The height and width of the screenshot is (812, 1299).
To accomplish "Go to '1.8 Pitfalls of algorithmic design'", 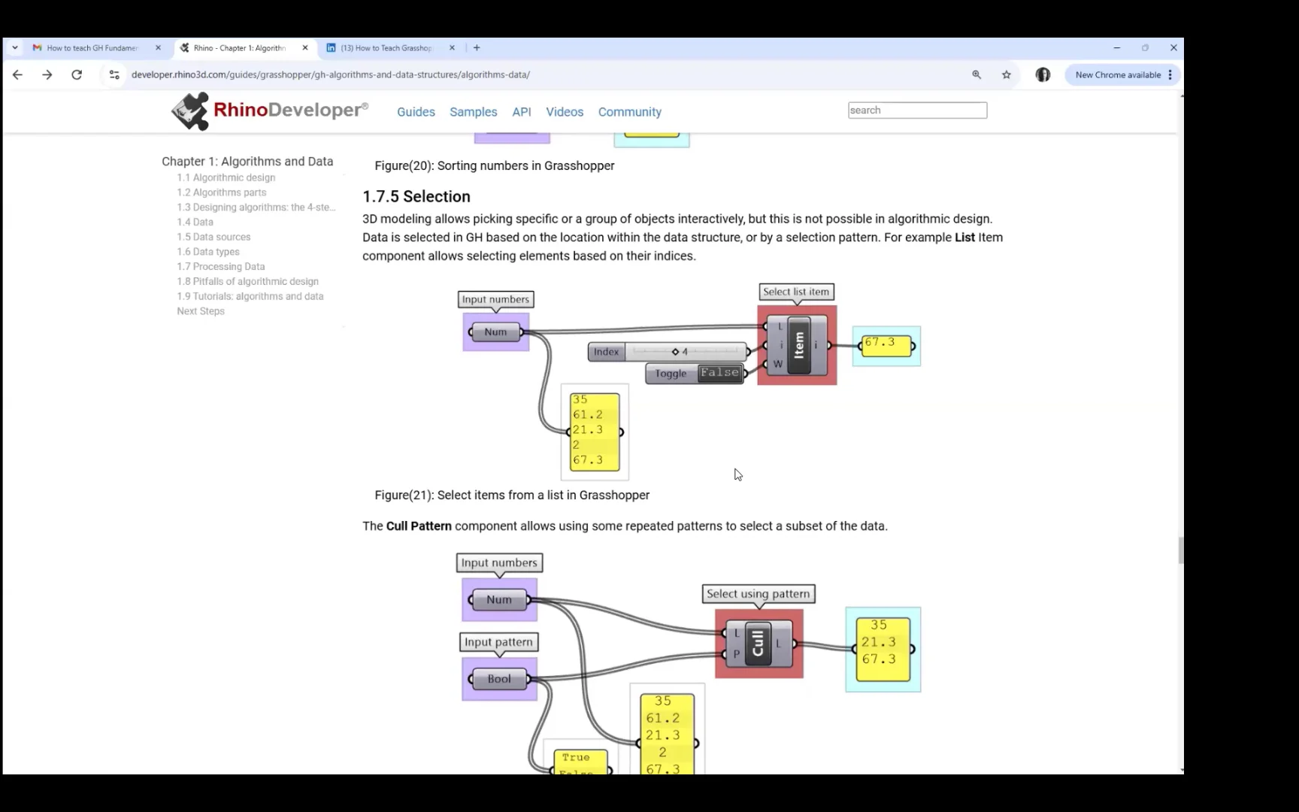I will point(248,281).
